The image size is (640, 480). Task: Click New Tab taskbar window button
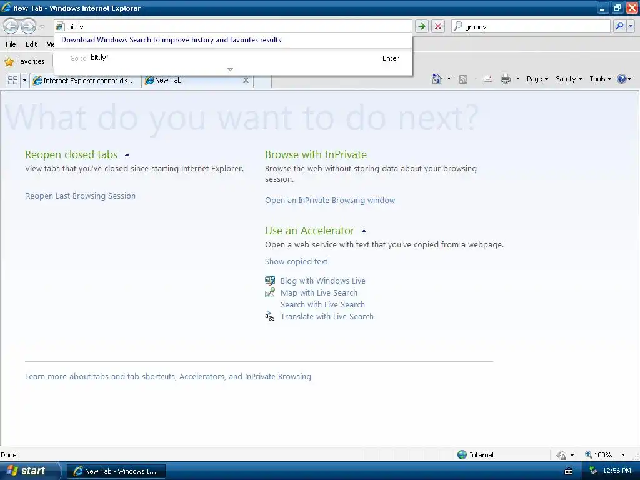point(116,471)
